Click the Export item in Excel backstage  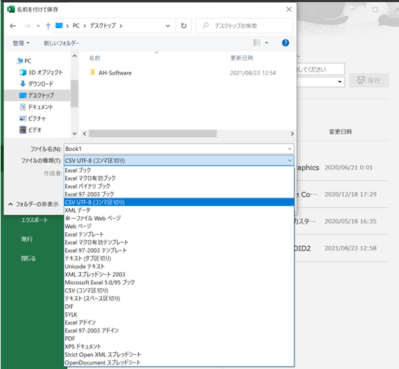point(34,220)
